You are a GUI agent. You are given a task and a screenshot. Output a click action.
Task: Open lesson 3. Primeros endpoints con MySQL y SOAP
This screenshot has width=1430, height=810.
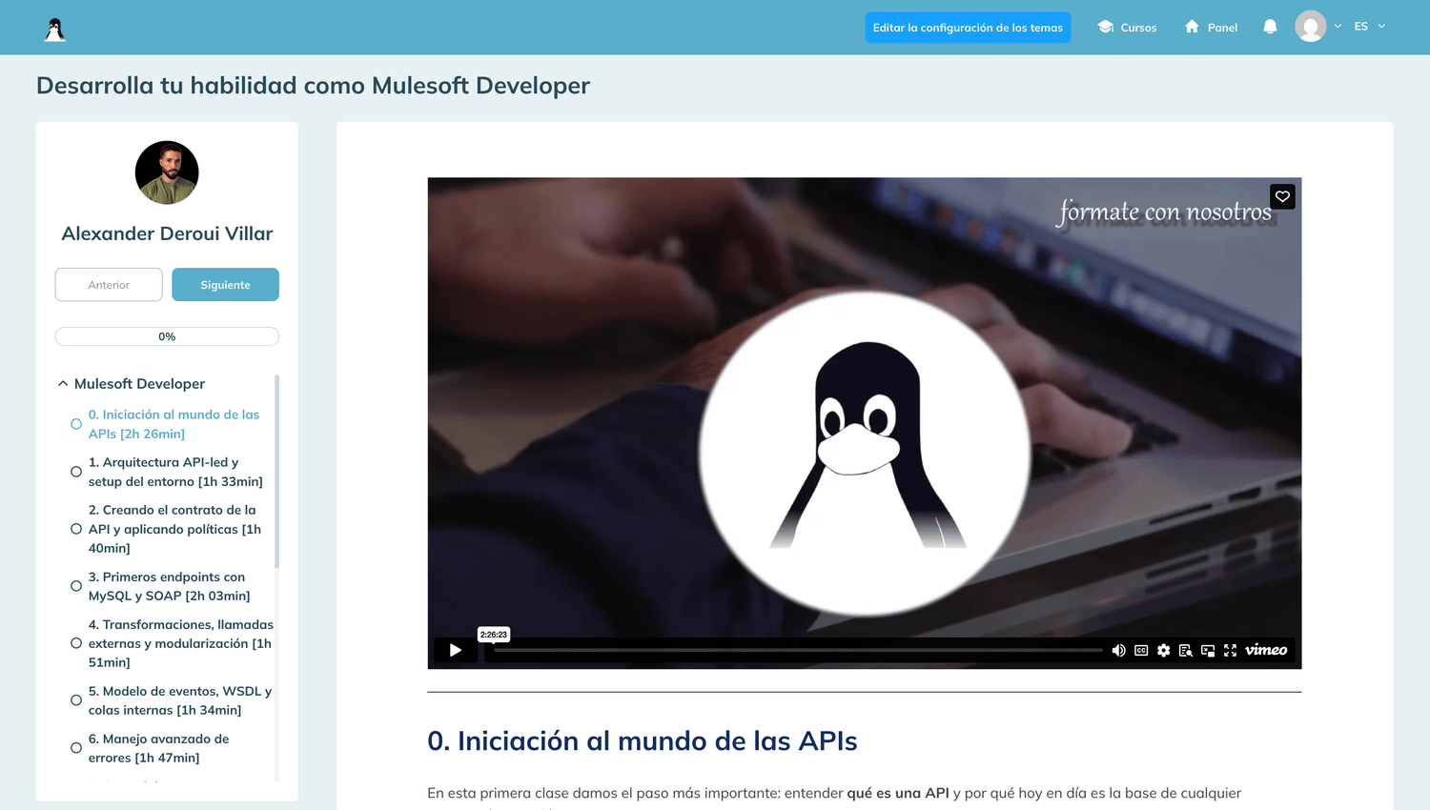coord(170,586)
